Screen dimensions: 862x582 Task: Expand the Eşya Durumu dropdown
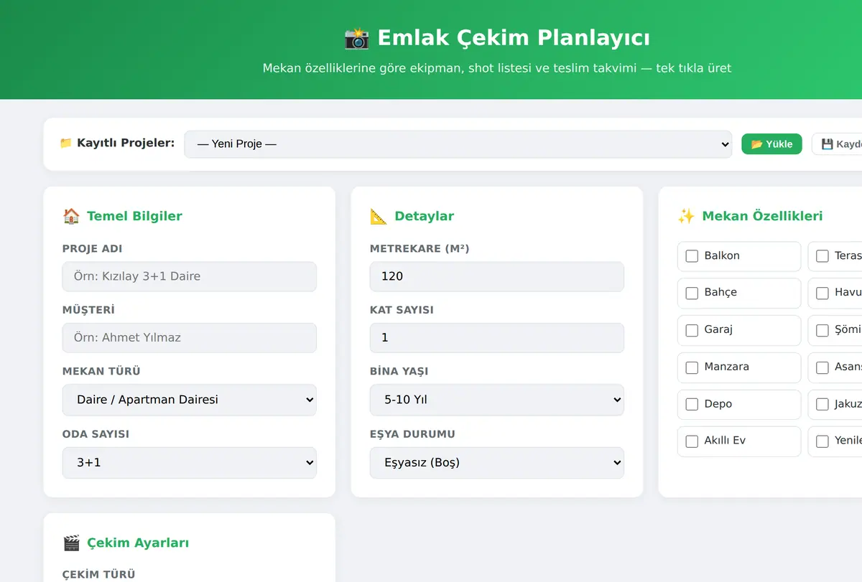[x=497, y=463]
